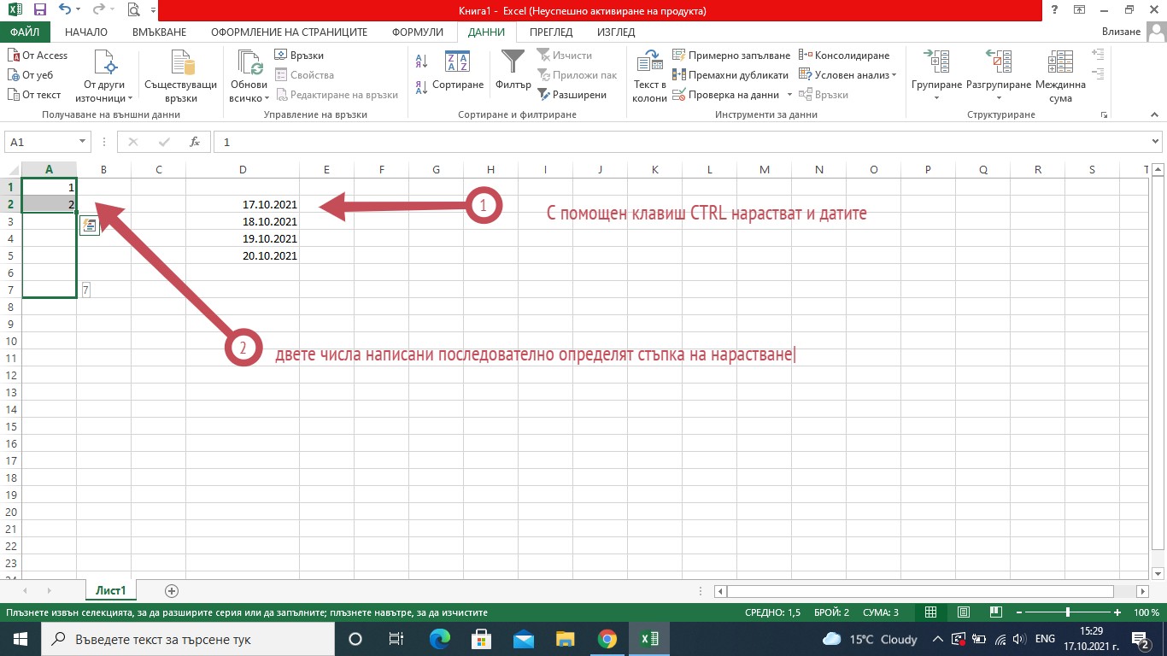The width and height of the screenshot is (1167, 656).
Task: Remove Duplicates (Премахни дубликати)
Action: [730, 75]
